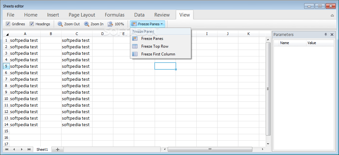The width and height of the screenshot is (339, 155).
Task: Click cell C10 containing softpedia test
Action: [x=77, y=99]
